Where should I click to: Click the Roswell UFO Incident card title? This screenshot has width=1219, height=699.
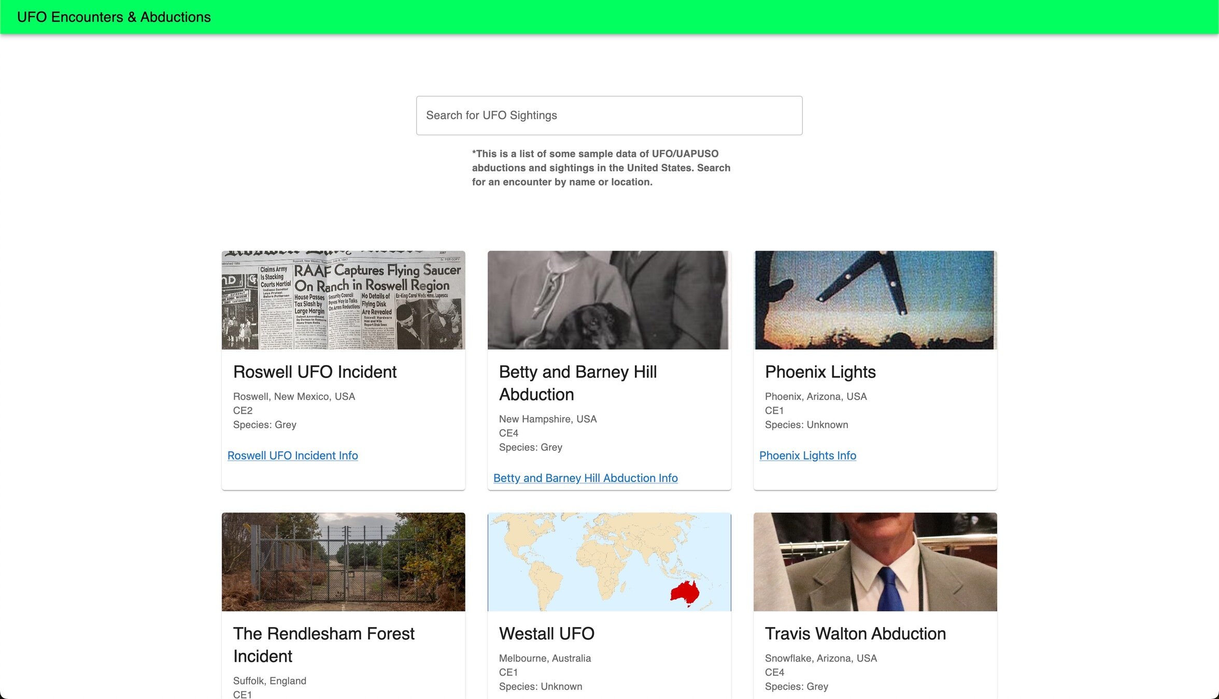[315, 372]
